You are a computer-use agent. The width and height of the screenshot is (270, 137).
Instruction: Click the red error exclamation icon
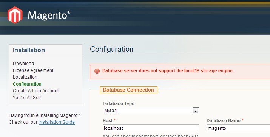(97, 71)
